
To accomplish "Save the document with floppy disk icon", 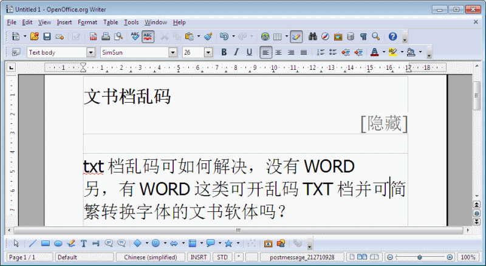I will click(47, 36).
